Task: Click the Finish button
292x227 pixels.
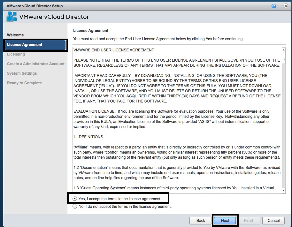Action: tap(249, 220)
